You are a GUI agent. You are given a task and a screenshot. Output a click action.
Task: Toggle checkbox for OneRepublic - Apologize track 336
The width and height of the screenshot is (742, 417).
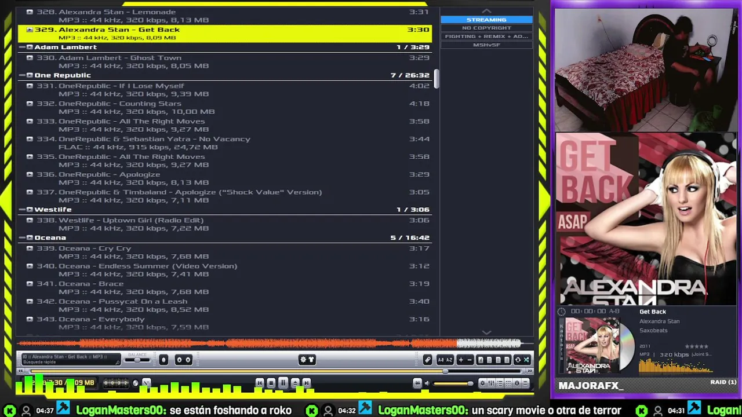30,174
